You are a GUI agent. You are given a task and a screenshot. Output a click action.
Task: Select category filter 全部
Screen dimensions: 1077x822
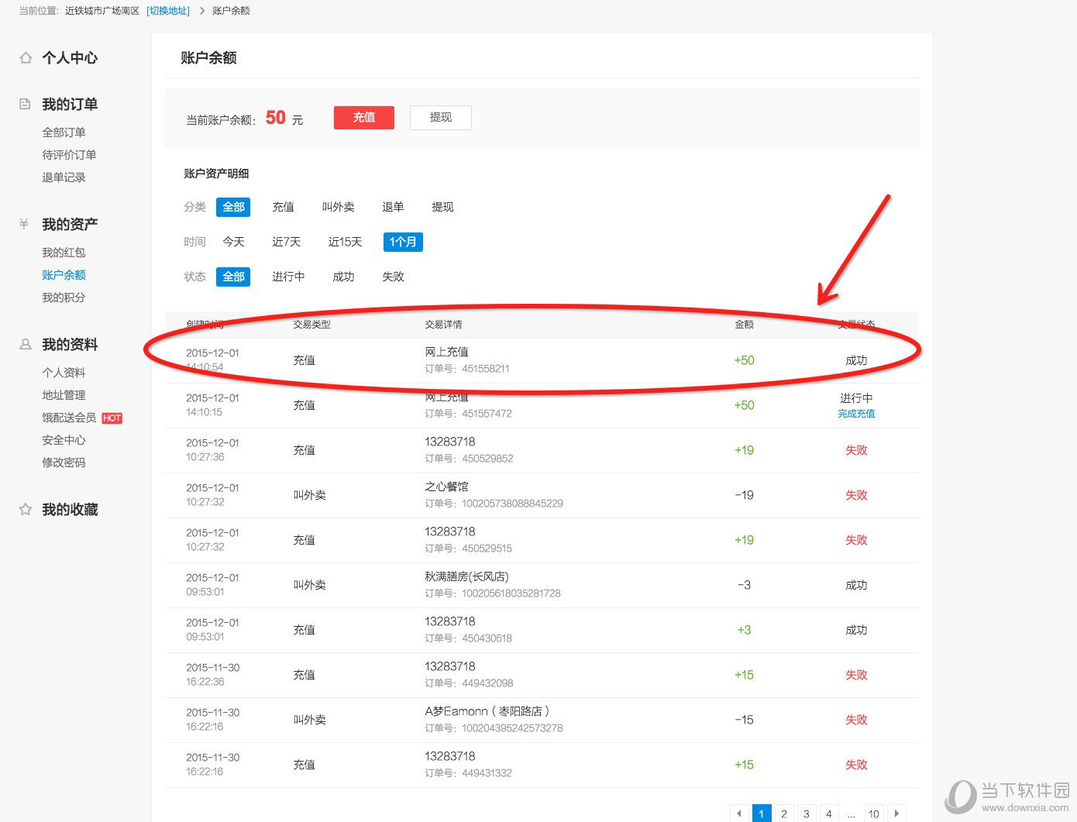[233, 207]
